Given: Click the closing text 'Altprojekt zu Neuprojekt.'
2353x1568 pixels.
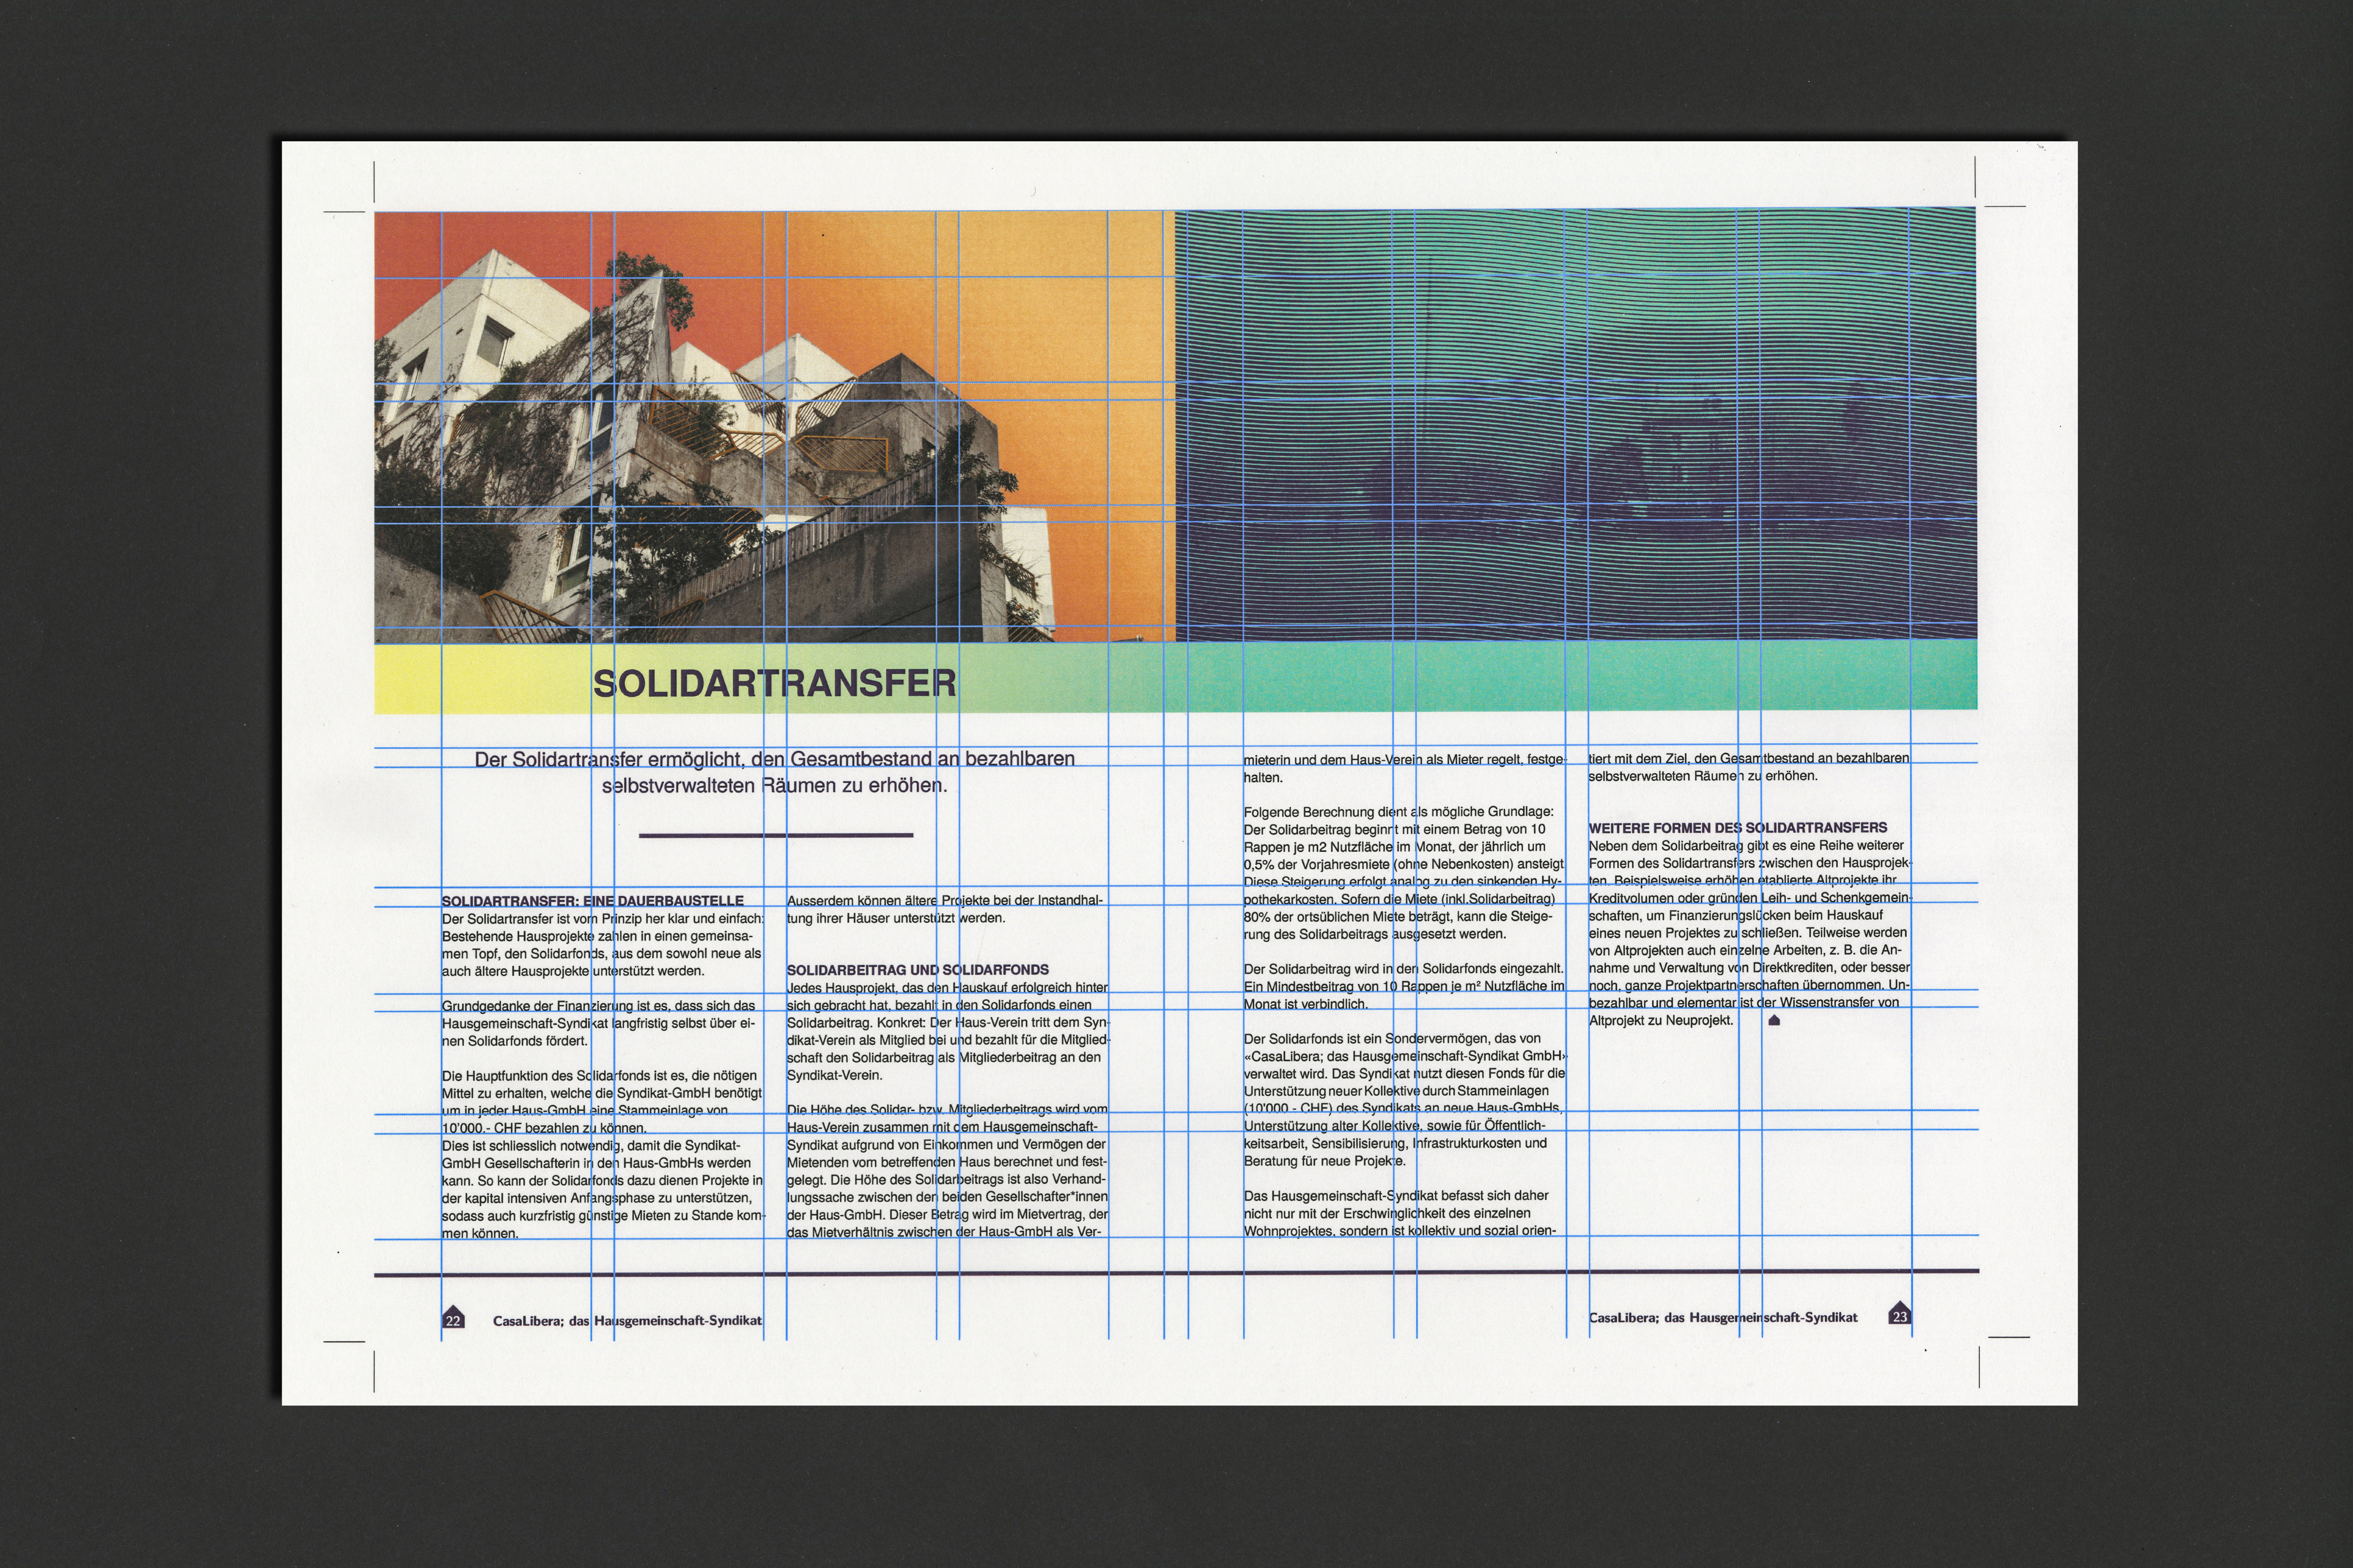Looking at the screenshot, I should (1661, 1021).
